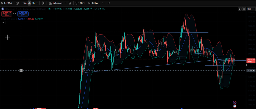Open the ETHUSD symbol search
This screenshot has height=109, width=256.
pos(7,3)
